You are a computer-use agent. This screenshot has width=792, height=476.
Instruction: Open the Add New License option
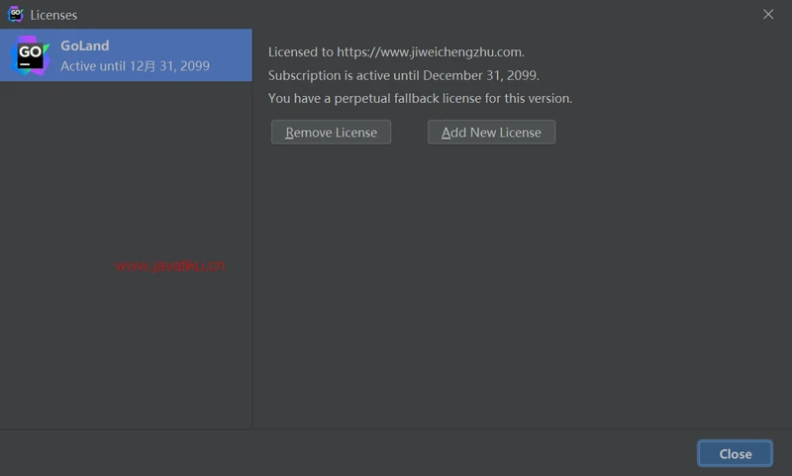pyautogui.click(x=491, y=133)
